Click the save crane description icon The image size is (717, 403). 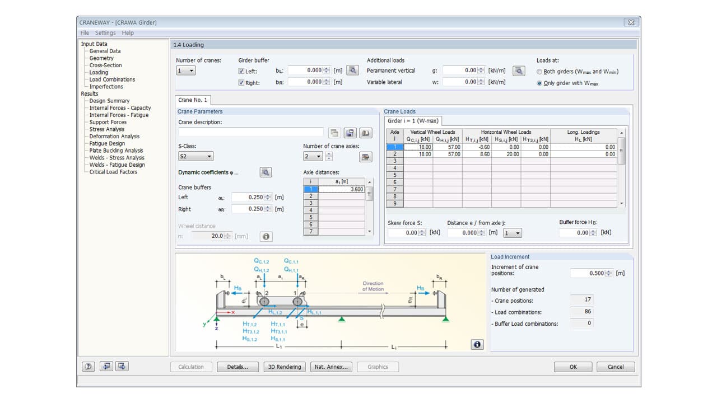350,133
